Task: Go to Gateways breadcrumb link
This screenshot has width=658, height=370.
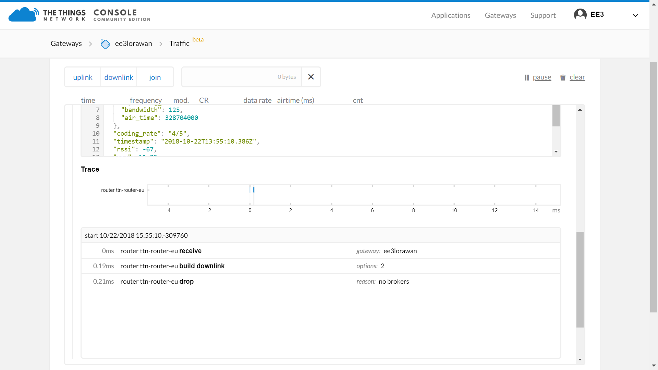Action: (x=66, y=44)
